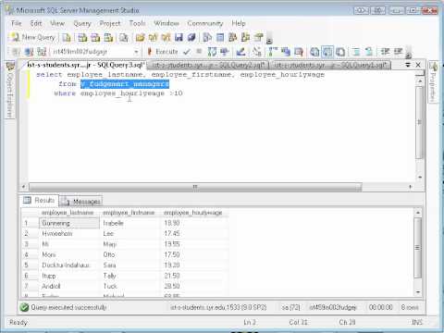Open the View menu
The image size is (444, 333).
[57, 23]
